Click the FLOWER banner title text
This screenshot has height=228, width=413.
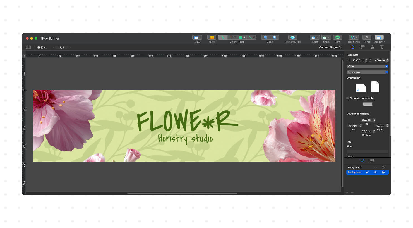[188, 121]
